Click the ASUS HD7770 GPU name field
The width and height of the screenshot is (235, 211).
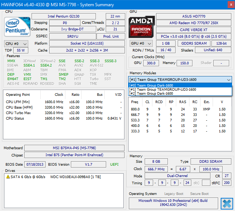[x=194, y=16]
